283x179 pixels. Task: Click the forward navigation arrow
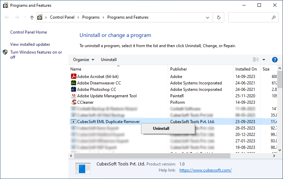click(17, 17)
